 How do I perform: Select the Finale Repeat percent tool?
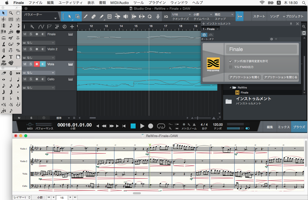pos(18,51)
